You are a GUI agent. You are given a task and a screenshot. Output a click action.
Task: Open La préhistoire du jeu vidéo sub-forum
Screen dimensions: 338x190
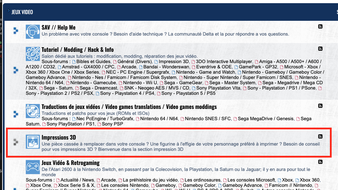point(150,180)
